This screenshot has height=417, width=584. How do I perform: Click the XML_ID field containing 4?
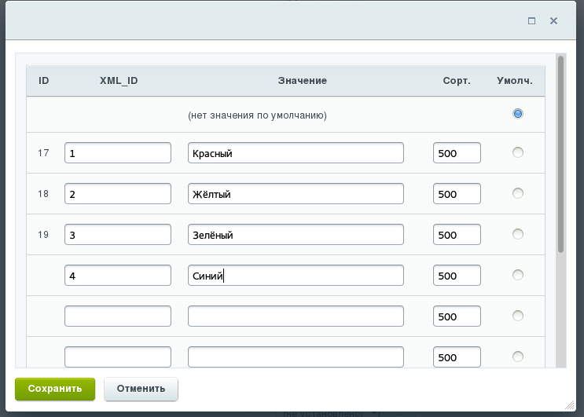[x=118, y=276]
